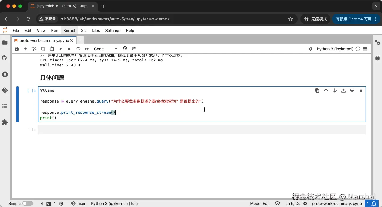Open the Table of Contents sidebar icon
The image size is (382, 207).
[x=5, y=106]
